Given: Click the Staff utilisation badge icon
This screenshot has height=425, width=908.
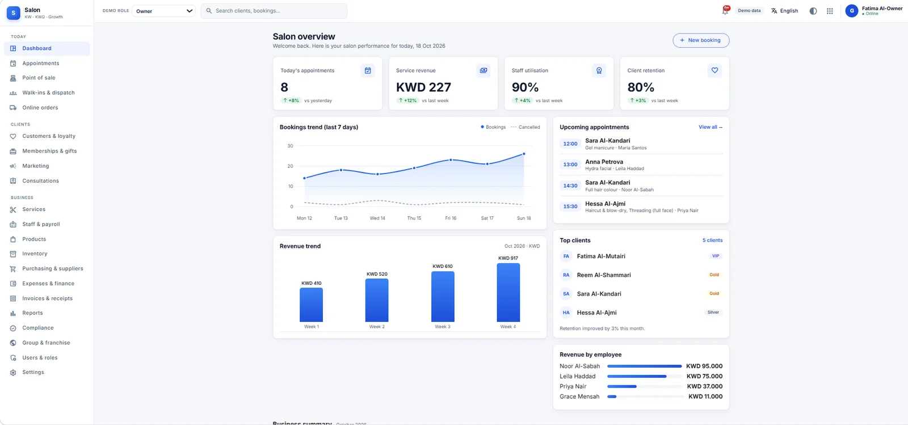Looking at the screenshot, I should (x=599, y=70).
